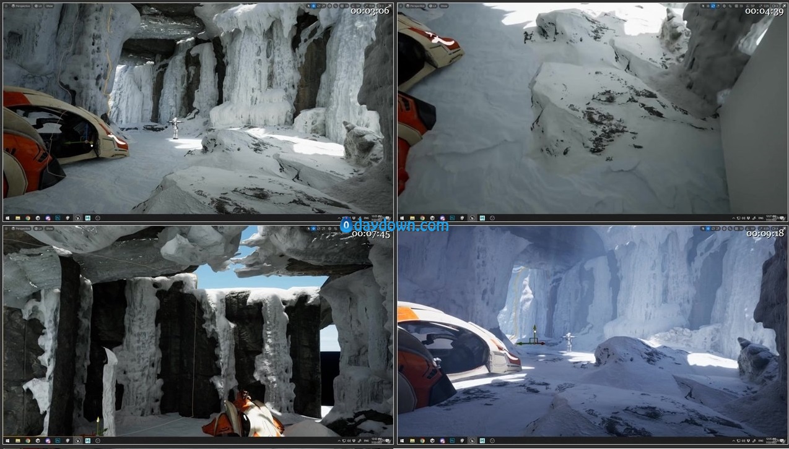This screenshot has height=449, width=789.
Task: Open File Explorer in the 00:04:39 frame taskbar
Action: (x=412, y=218)
